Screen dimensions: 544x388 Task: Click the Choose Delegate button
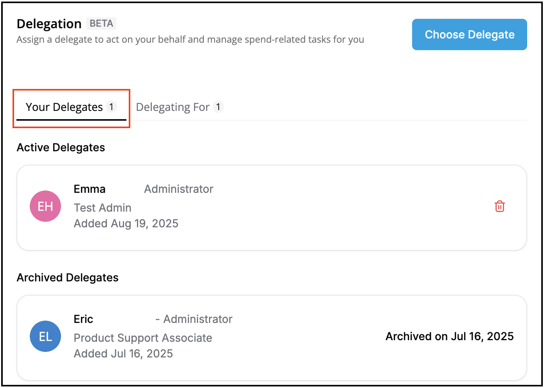tap(469, 34)
